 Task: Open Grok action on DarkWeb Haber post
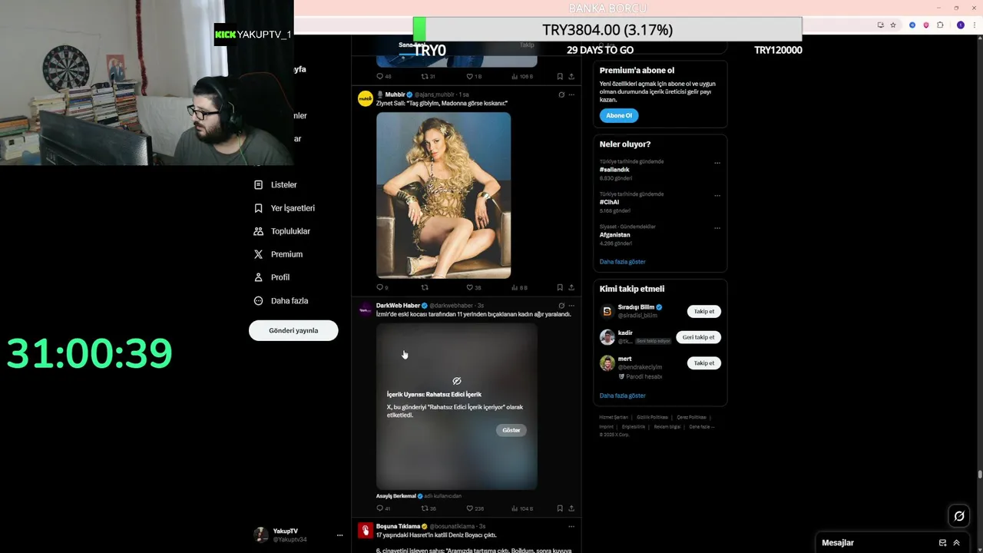(x=561, y=306)
